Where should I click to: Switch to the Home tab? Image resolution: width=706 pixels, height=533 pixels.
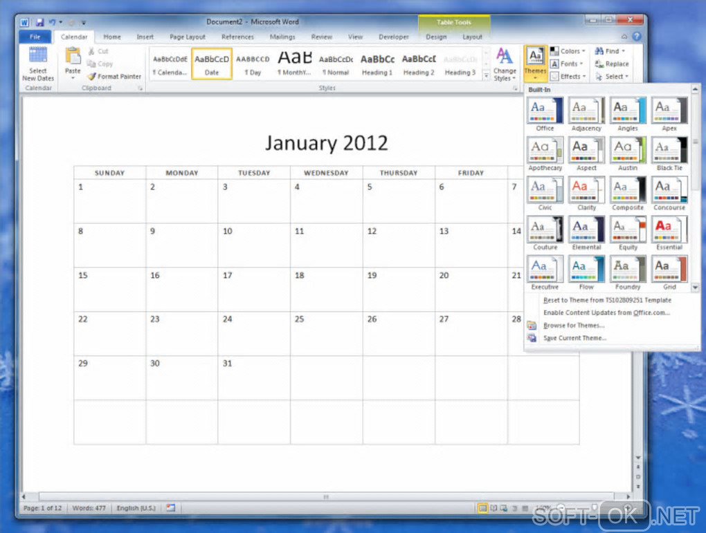pos(112,37)
